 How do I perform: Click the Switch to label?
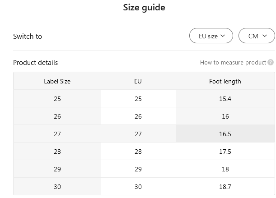point(28,37)
